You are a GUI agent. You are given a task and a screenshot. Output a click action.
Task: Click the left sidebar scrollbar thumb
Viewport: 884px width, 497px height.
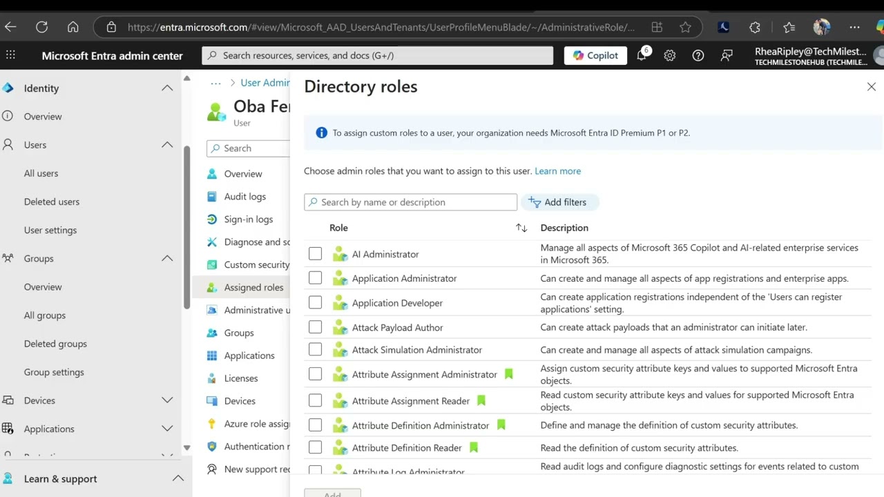pos(186,228)
